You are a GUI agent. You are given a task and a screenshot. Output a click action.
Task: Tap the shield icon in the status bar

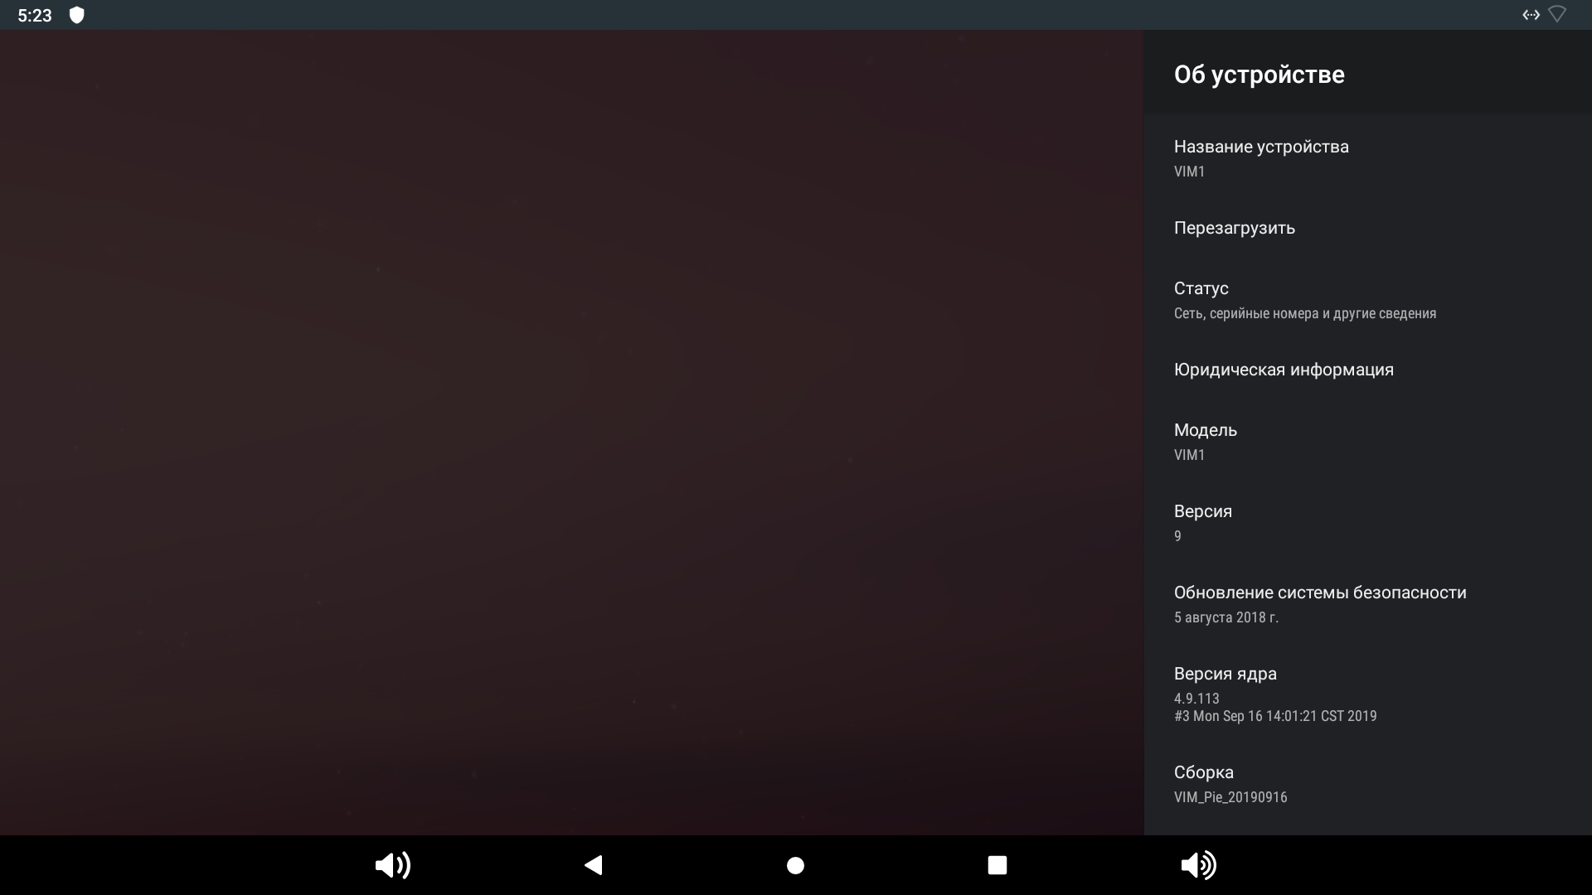tap(76, 15)
